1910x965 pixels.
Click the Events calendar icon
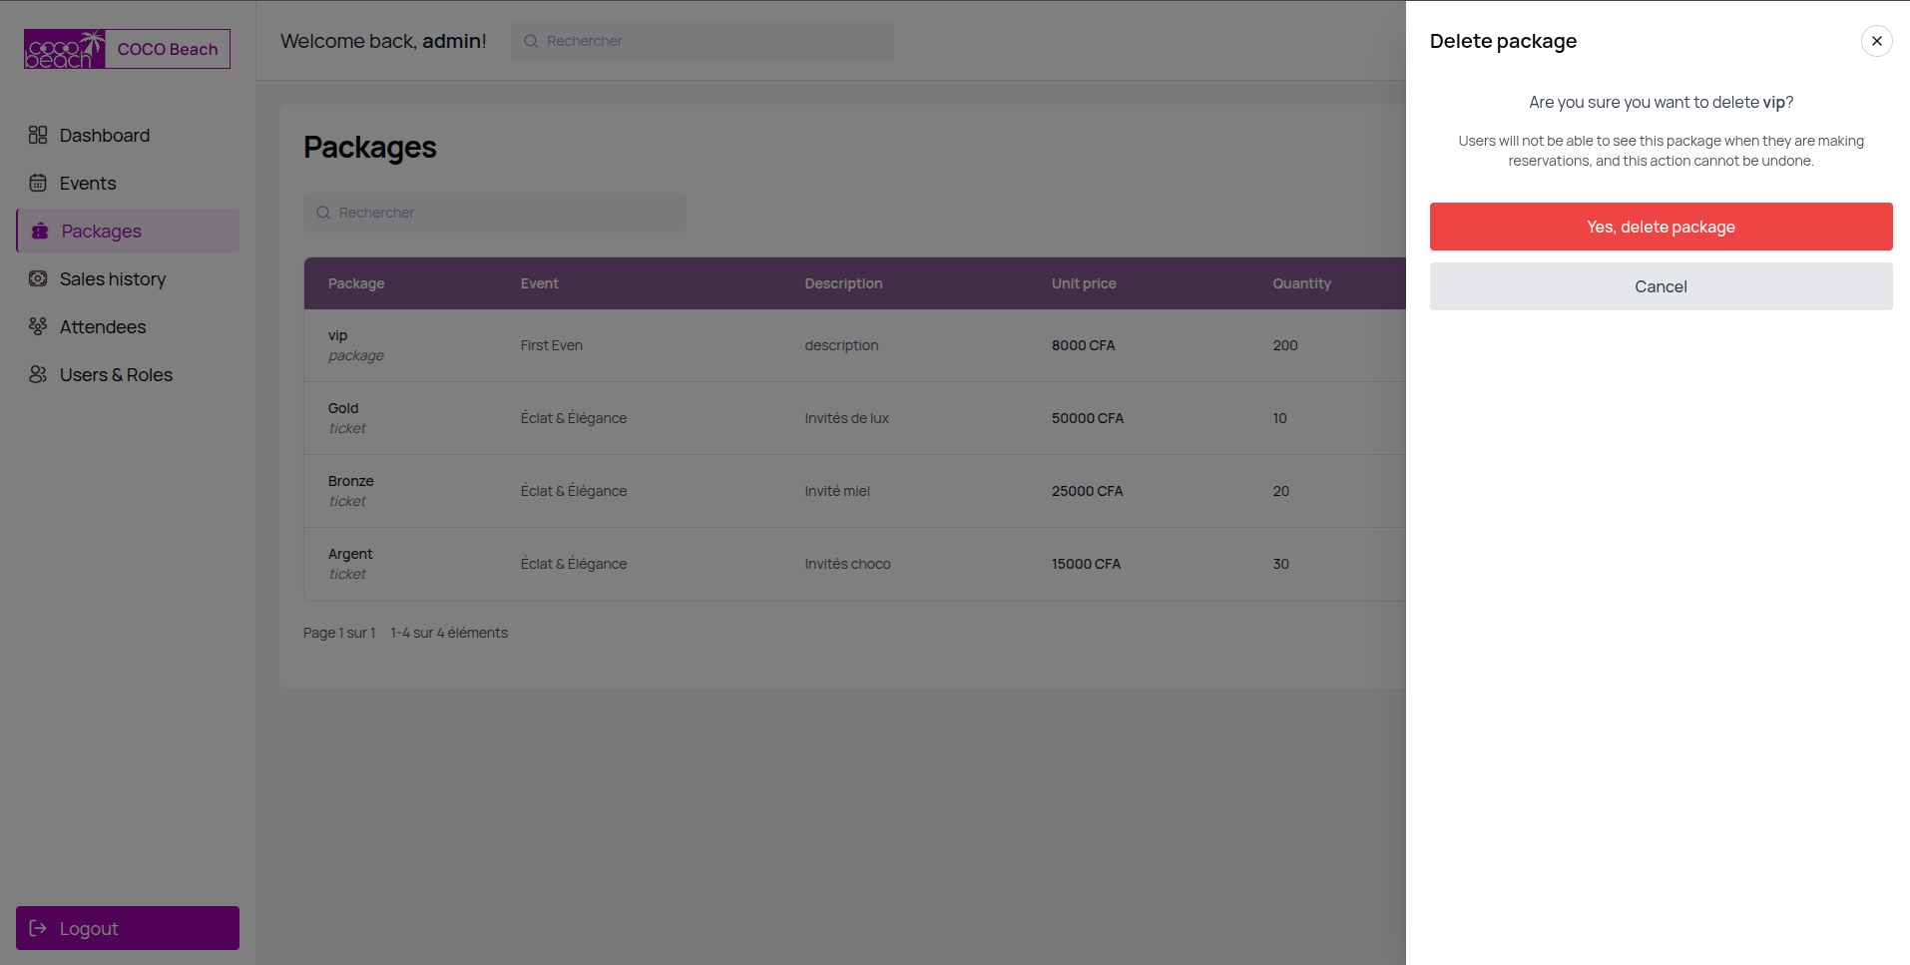point(38,183)
